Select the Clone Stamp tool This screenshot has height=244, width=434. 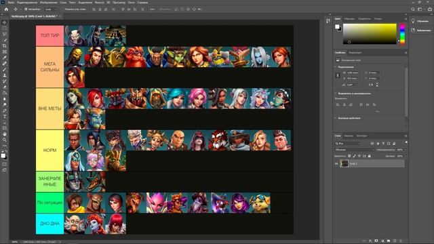5,75
